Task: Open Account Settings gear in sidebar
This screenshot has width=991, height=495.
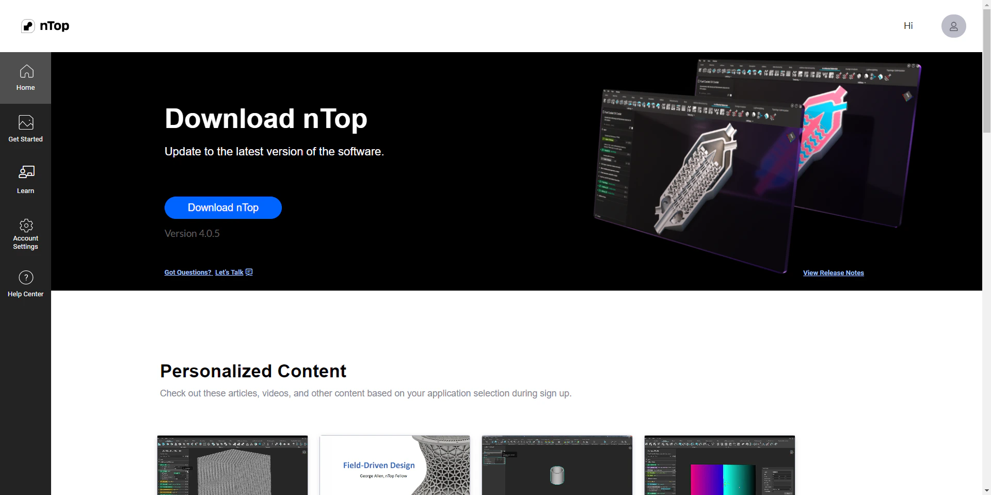Action: coord(25,234)
